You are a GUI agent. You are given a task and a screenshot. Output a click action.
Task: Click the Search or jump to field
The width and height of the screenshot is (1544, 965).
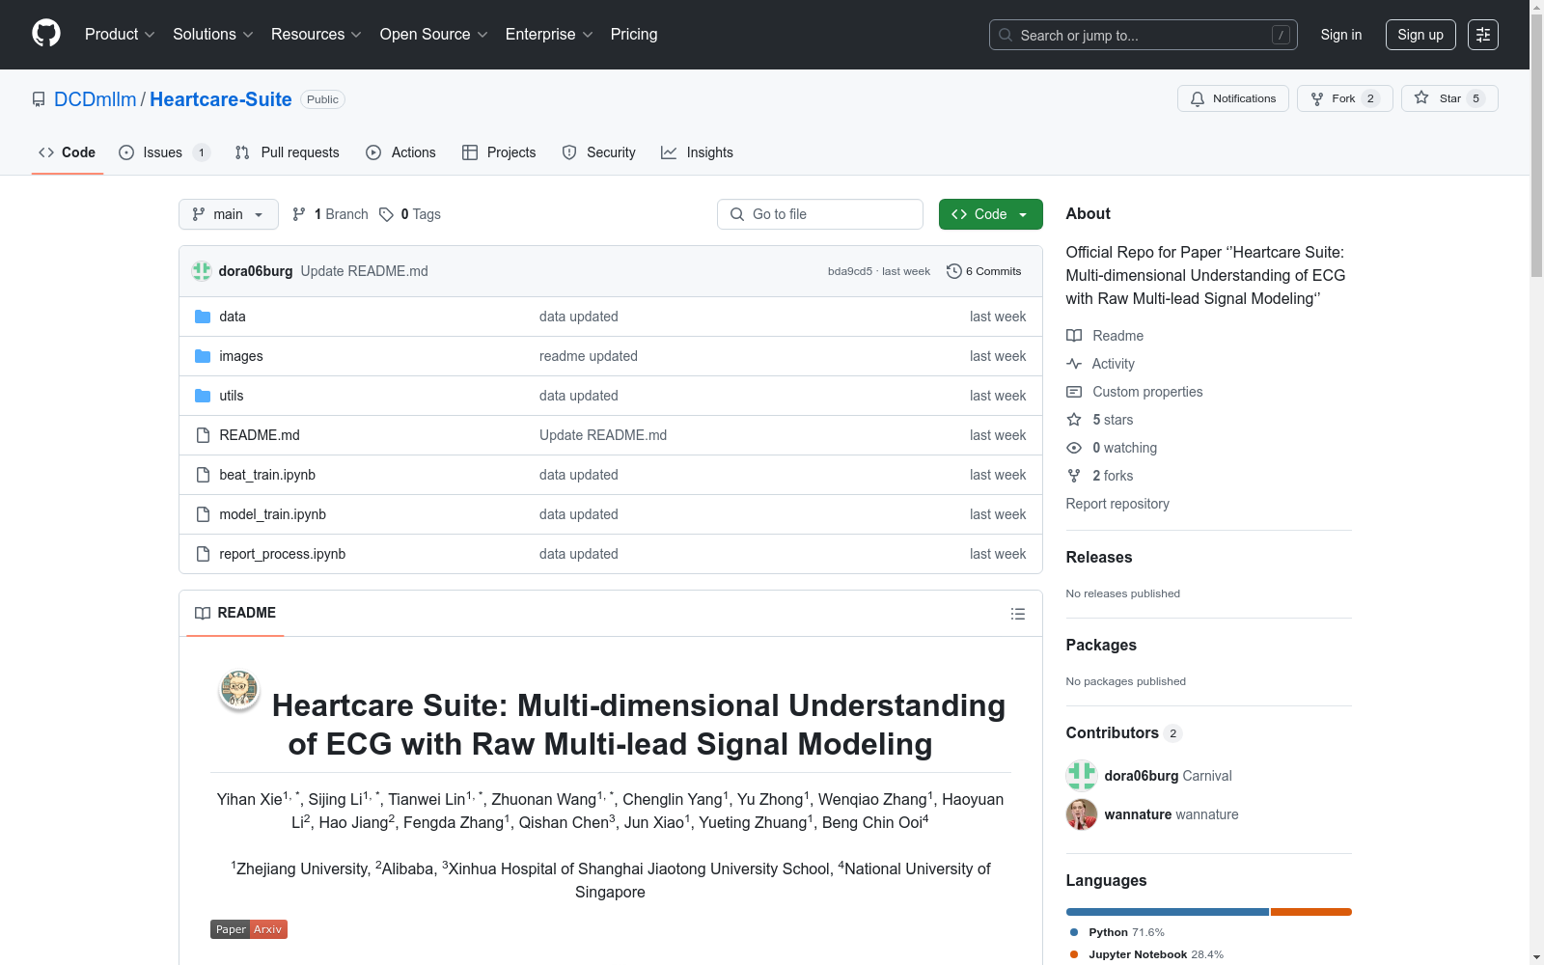click(1144, 35)
